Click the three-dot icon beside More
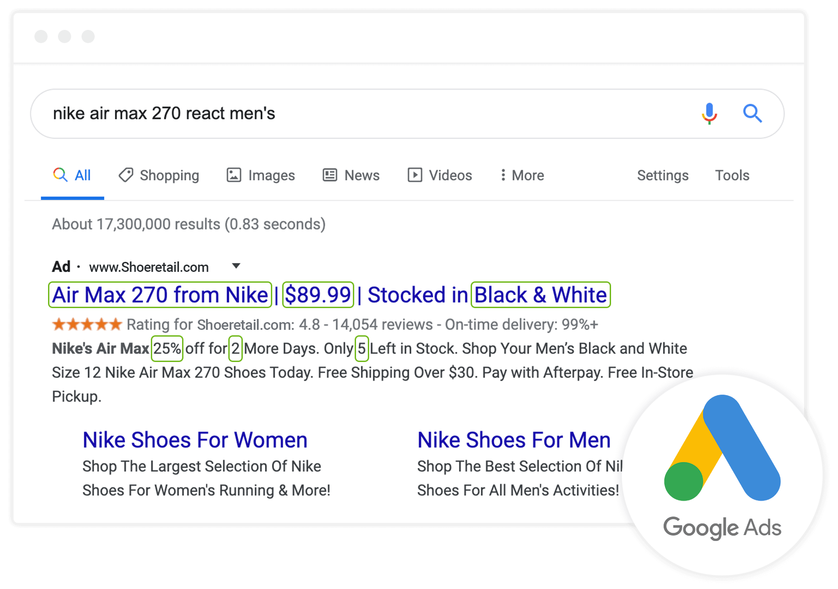Screen dimensions: 838x589 coord(503,175)
